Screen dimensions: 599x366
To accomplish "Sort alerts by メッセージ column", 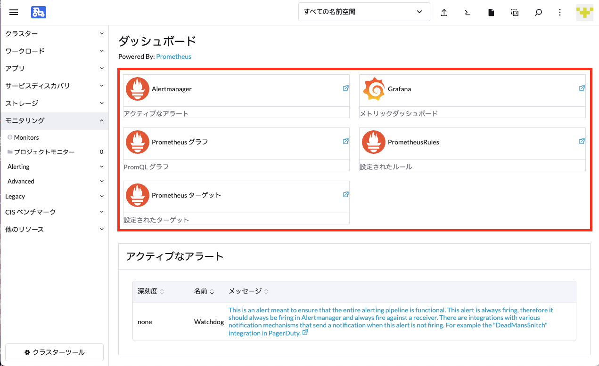I will [248, 291].
